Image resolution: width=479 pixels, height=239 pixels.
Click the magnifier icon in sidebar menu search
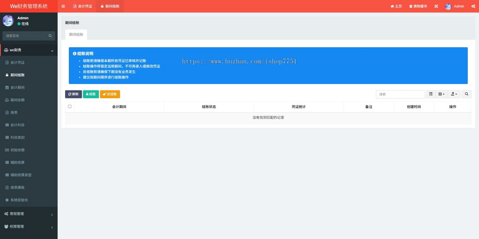(x=50, y=36)
